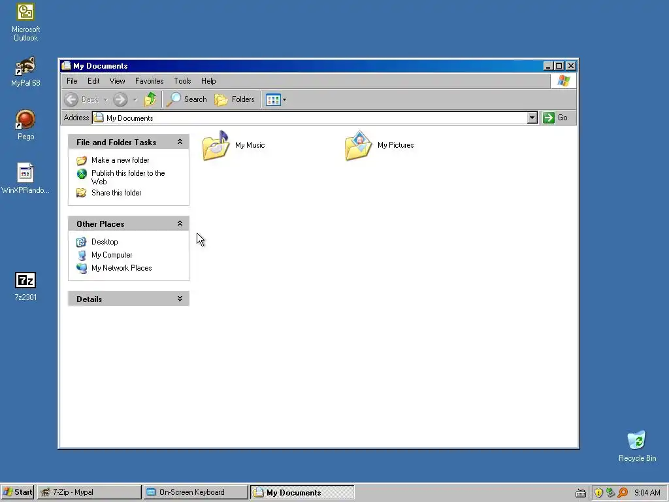
Task: Open the Tools menu
Action: [182, 81]
